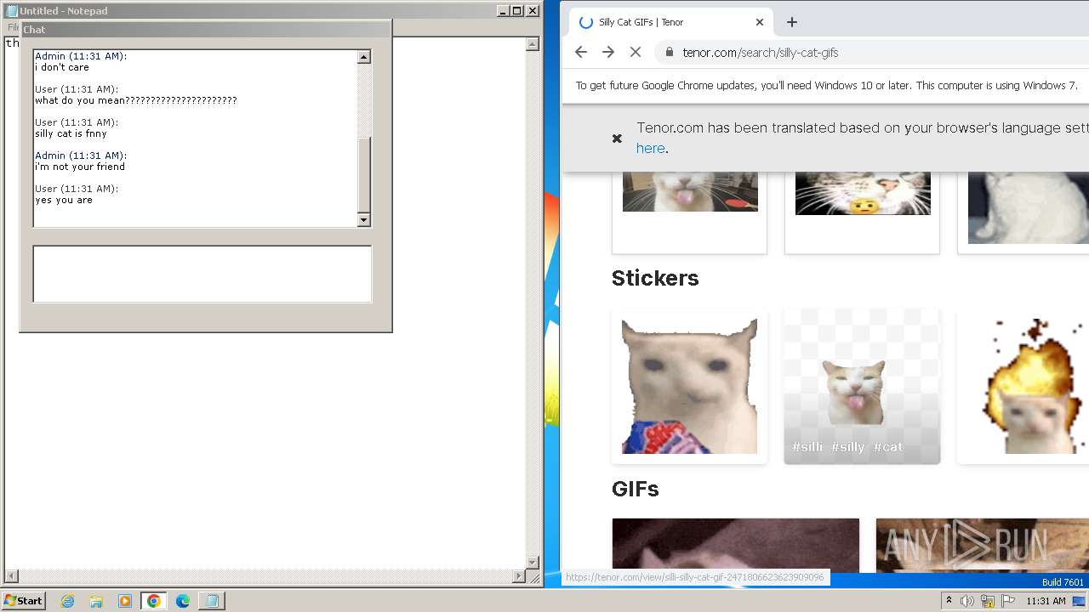
Task: Go back in Chrome
Action: coord(581,52)
